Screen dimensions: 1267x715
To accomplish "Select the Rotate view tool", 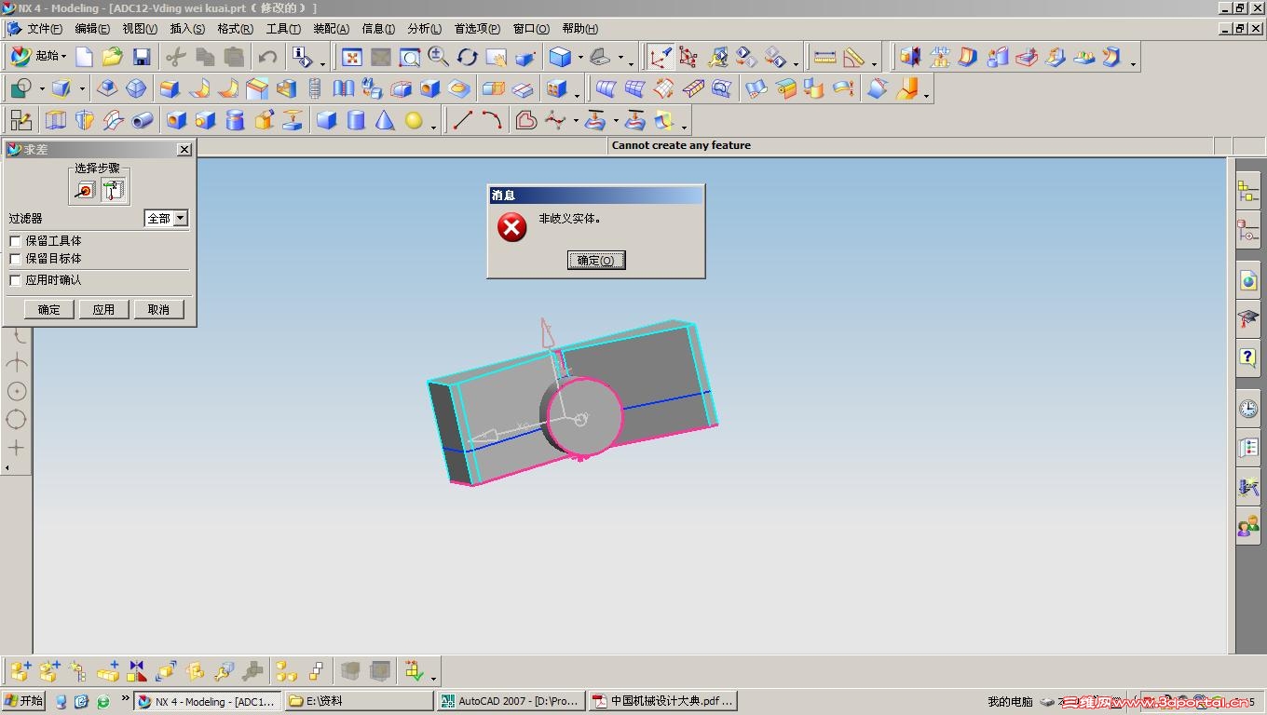I will 467,58.
